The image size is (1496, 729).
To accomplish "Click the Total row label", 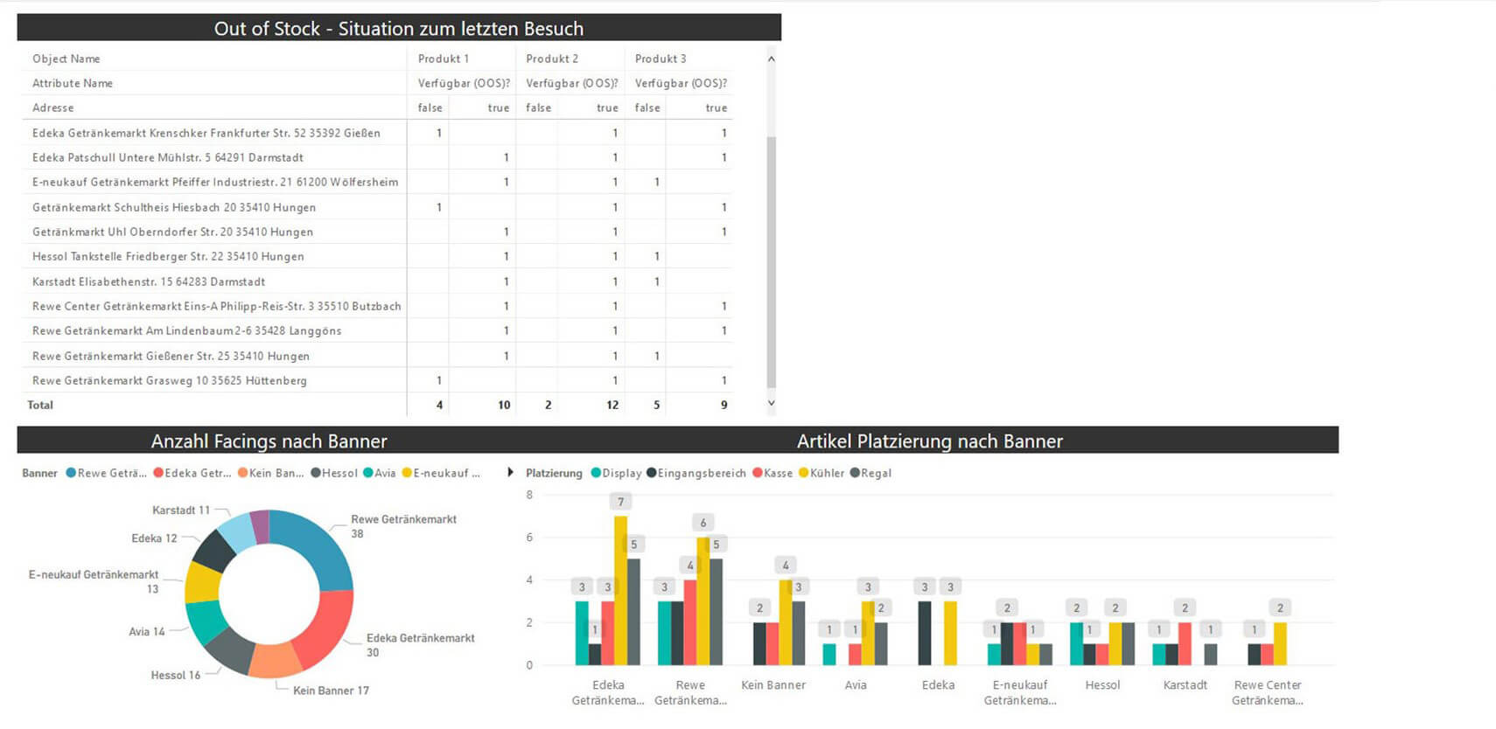I will 40,405.
